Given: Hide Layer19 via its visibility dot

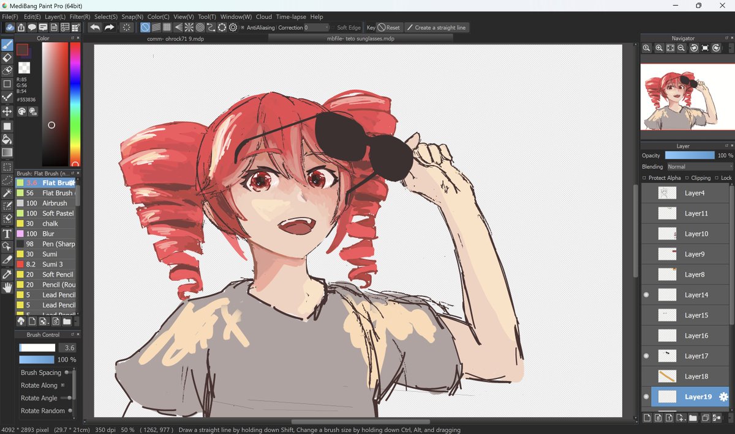Looking at the screenshot, I should tap(646, 397).
